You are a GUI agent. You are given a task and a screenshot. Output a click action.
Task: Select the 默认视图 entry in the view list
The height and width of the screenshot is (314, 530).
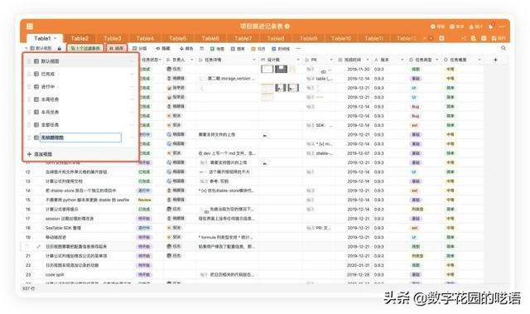point(81,61)
